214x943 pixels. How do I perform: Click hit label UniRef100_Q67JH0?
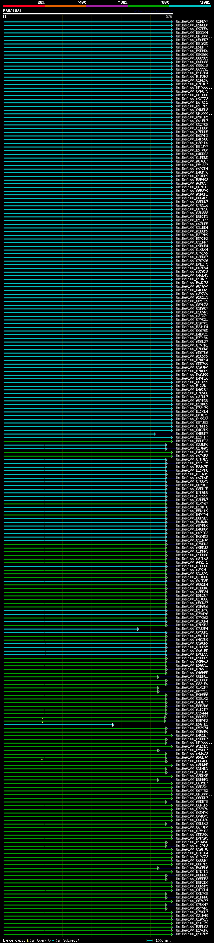pyautogui.click(x=192, y=827)
